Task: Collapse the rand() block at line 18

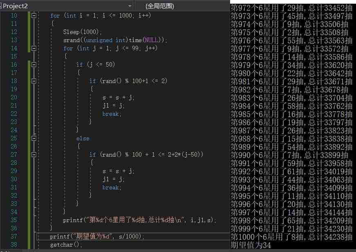Action: pos(34,81)
